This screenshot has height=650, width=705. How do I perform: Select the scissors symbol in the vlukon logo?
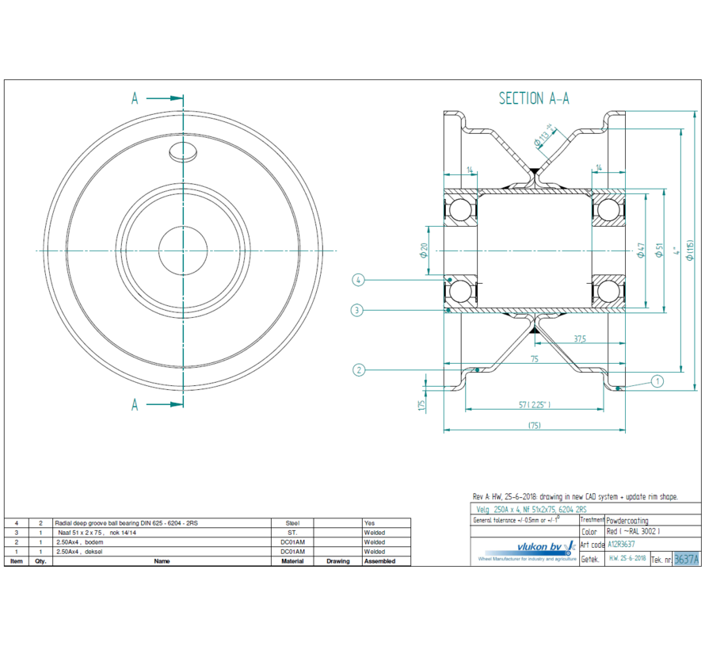(567, 547)
